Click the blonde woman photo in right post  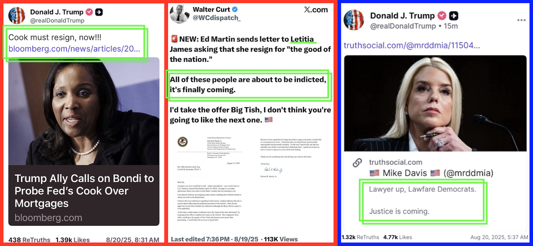coord(435,103)
